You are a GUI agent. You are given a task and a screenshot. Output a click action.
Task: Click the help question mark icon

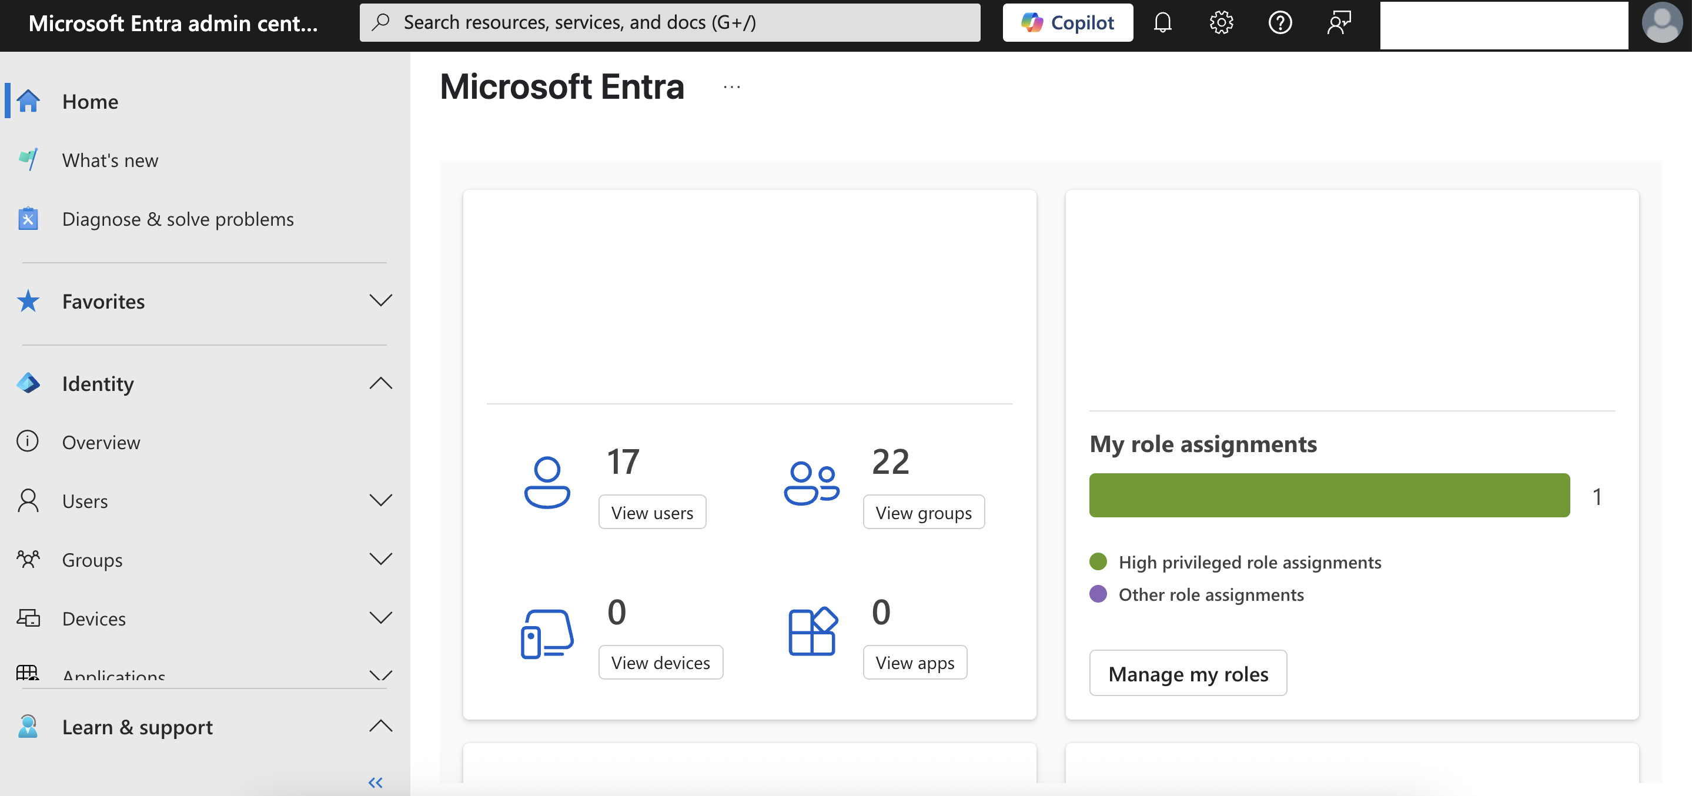1279,23
